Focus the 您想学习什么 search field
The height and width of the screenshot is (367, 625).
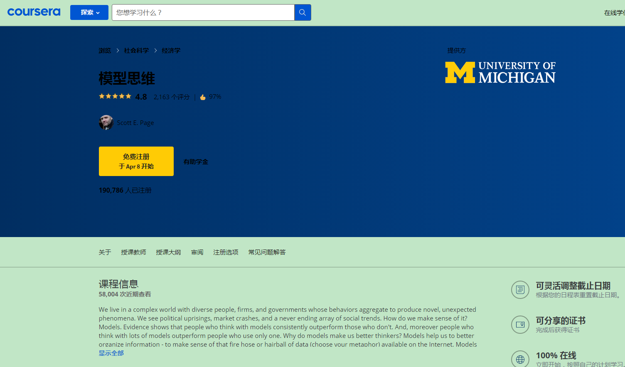(x=203, y=12)
